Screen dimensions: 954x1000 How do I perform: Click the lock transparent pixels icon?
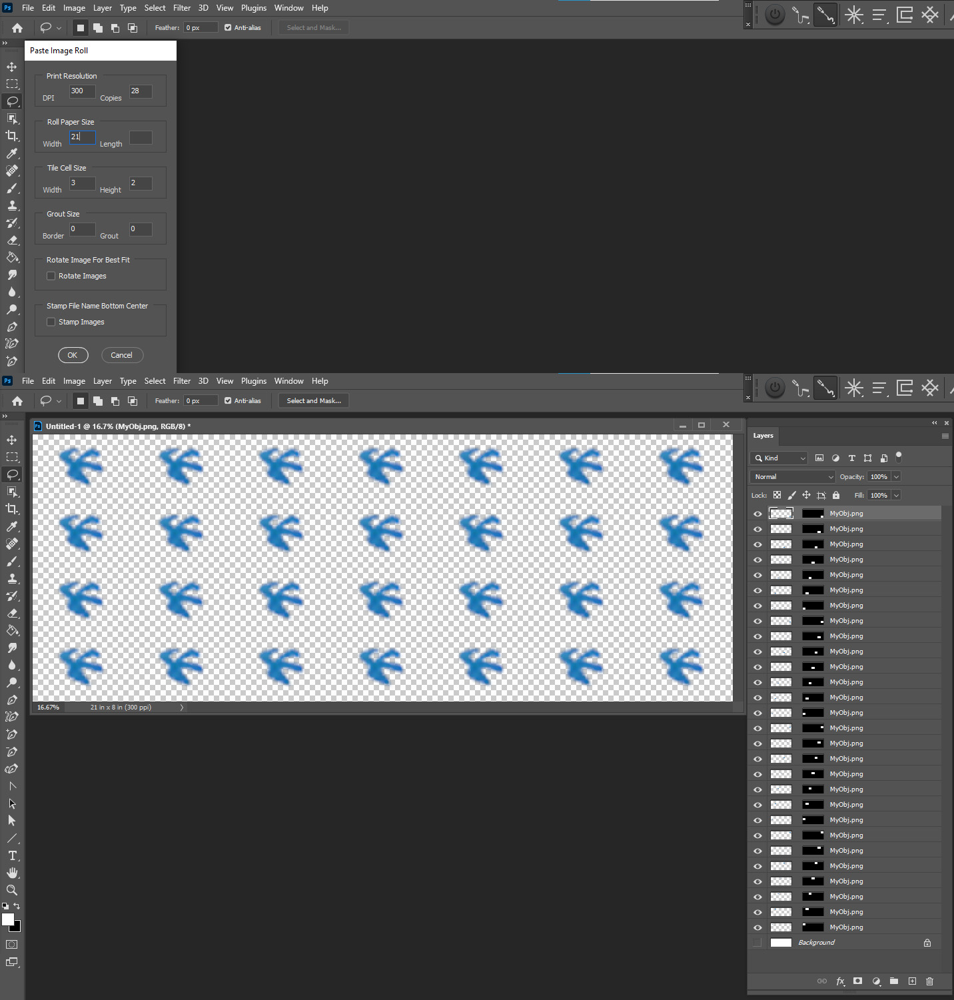(x=777, y=495)
